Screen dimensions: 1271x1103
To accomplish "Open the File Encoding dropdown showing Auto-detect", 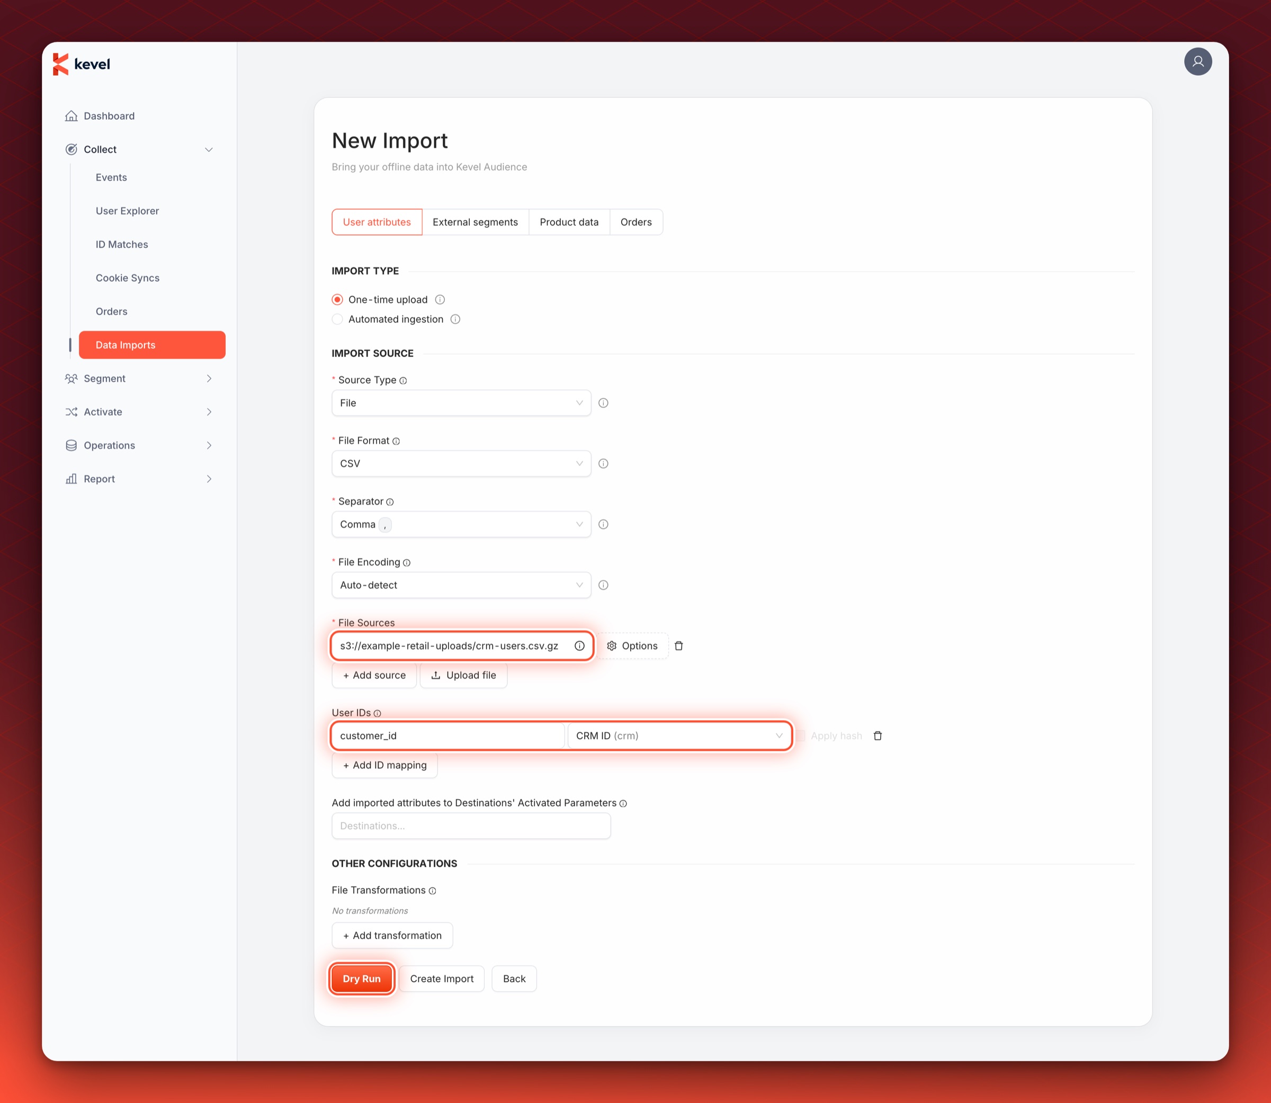I will pos(461,585).
